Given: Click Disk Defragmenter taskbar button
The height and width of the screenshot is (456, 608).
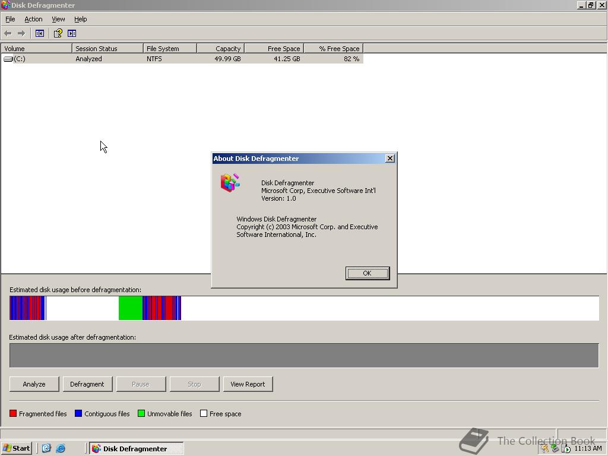Looking at the screenshot, I should 137,448.
